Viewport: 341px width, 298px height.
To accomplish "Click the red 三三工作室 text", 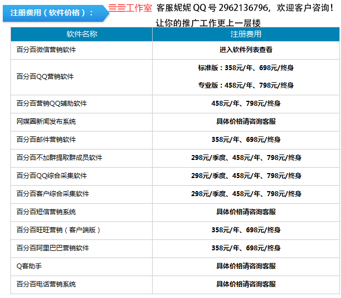I will pyautogui.click(x=130, y=8).
